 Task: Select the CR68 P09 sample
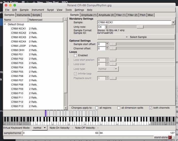point(17,89)
